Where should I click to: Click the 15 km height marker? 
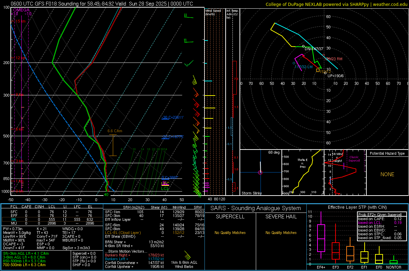(x=20, y=21)
